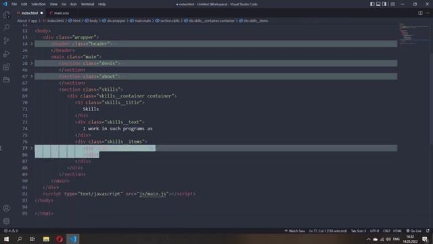Screen dimensions: 433x244
Task: Click the Windows taskbar search icon
Action: pyautogui.click(x=20, y=239)
